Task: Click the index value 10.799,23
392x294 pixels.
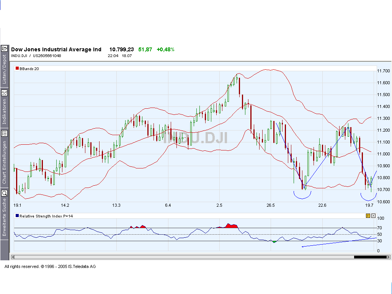Action: [x=121, y=49]
